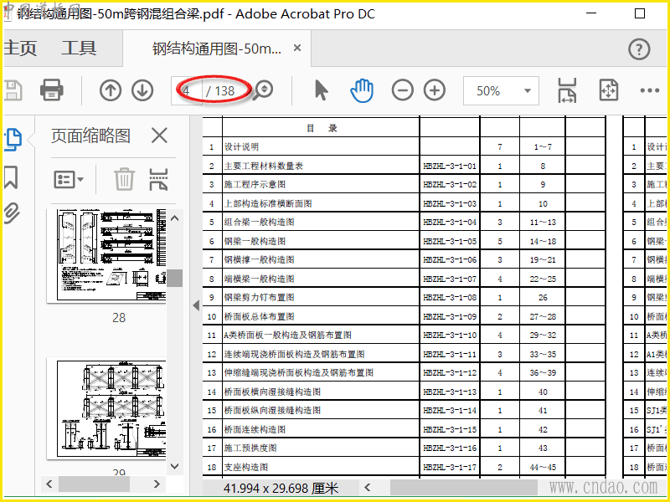Click the 施工程序示意图 entry
This screenshot has height=502, width=670.
(x=255, y=184)
